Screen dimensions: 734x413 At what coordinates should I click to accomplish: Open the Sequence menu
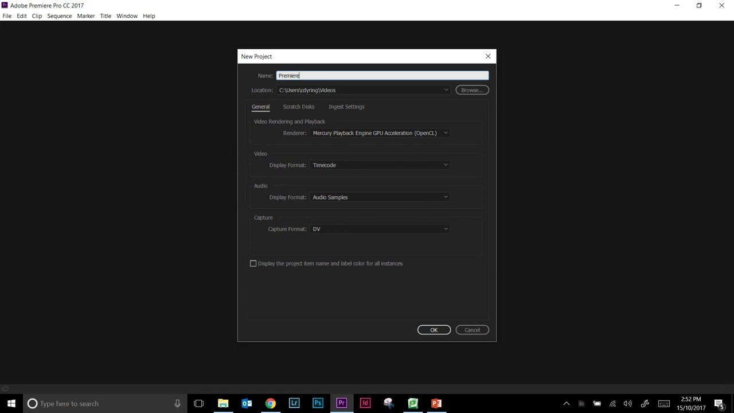point(60,16)
